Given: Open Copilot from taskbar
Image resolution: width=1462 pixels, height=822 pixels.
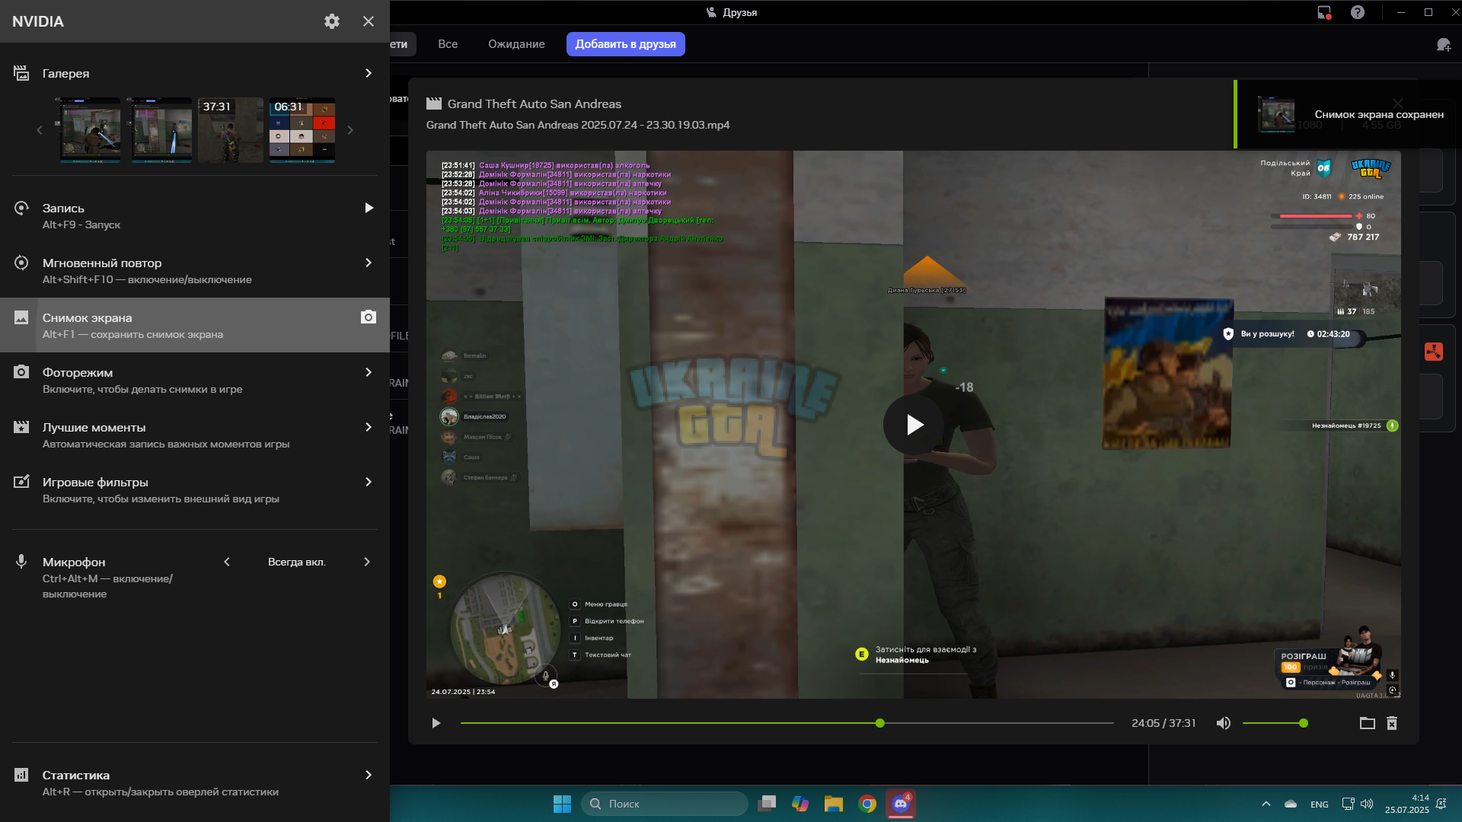Looking at the screenshot, I should (800, 804).
